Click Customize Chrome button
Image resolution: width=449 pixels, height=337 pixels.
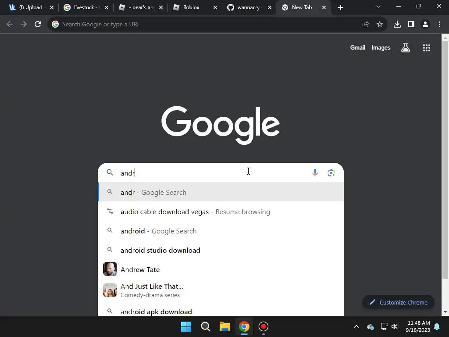tap(398, 302)
